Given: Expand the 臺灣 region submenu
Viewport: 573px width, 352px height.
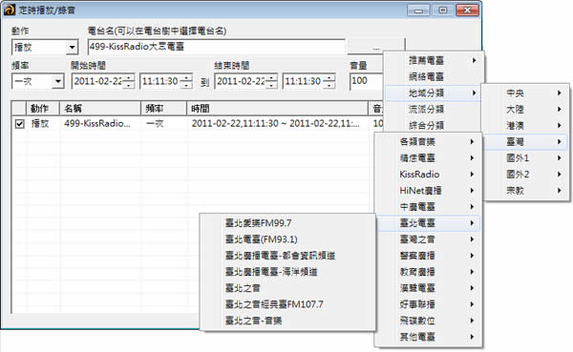Looking at the screenshot, I should (x=526, y=142).
